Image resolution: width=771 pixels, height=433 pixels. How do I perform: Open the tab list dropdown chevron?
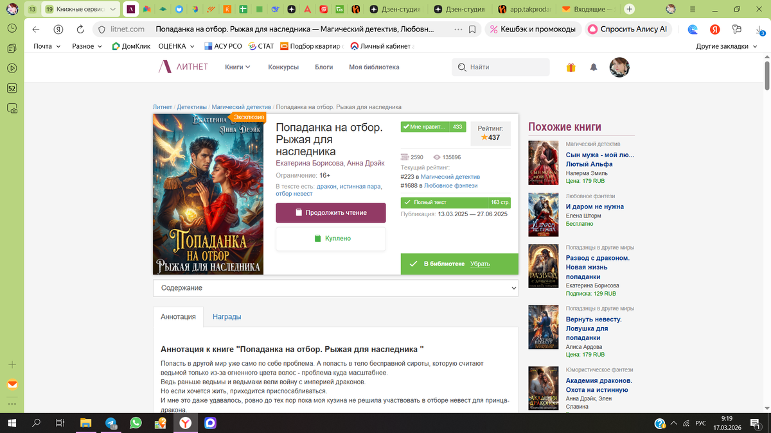click(x=114, y=10)
